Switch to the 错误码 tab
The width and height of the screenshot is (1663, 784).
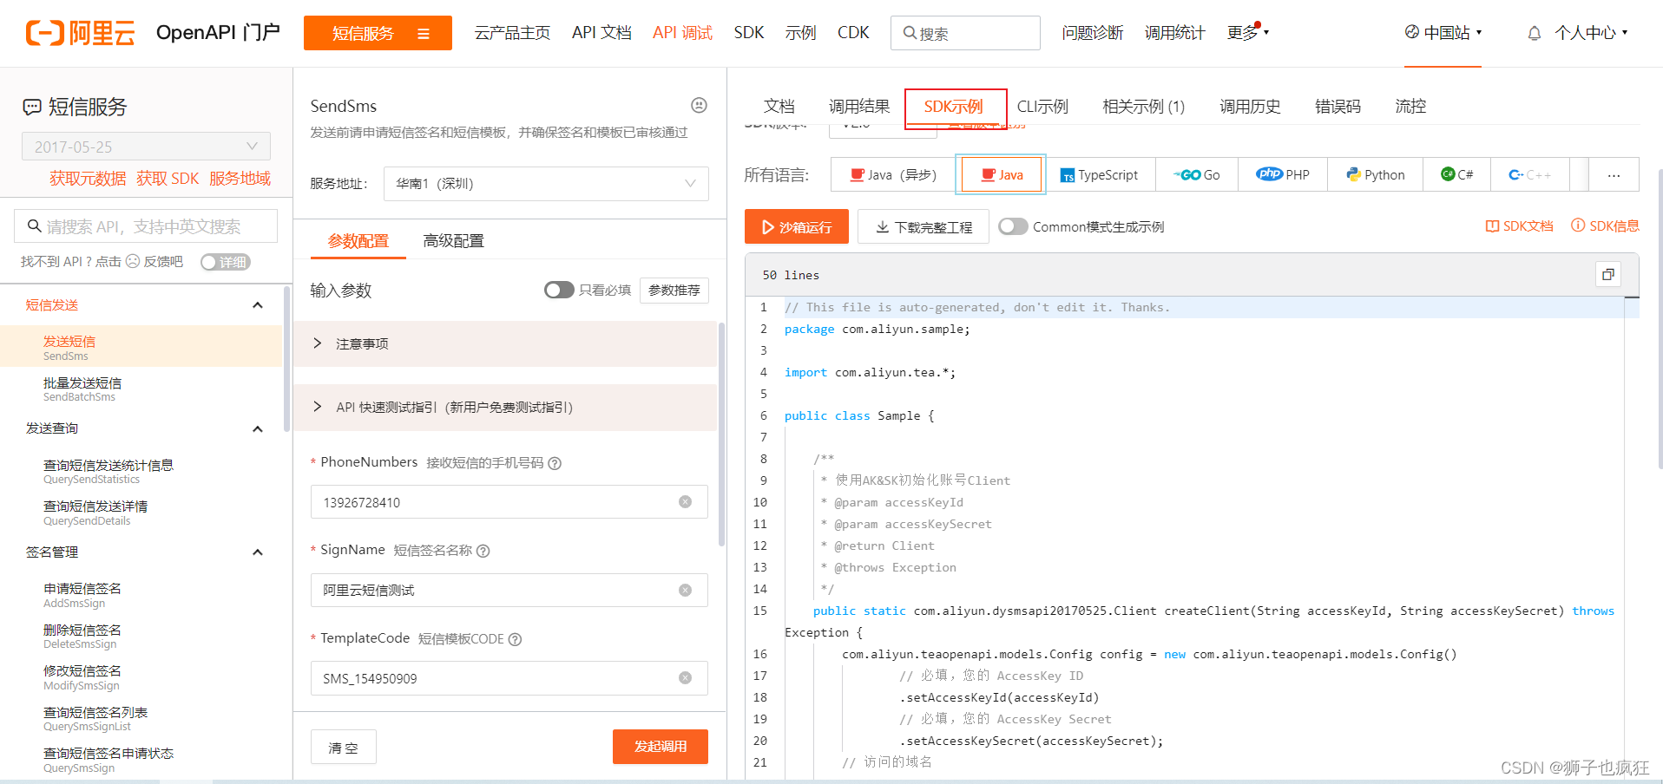point(1338,107)
